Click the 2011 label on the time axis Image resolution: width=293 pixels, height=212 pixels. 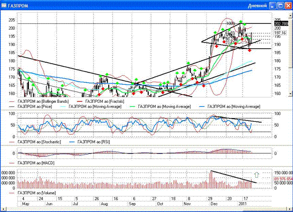243,204
